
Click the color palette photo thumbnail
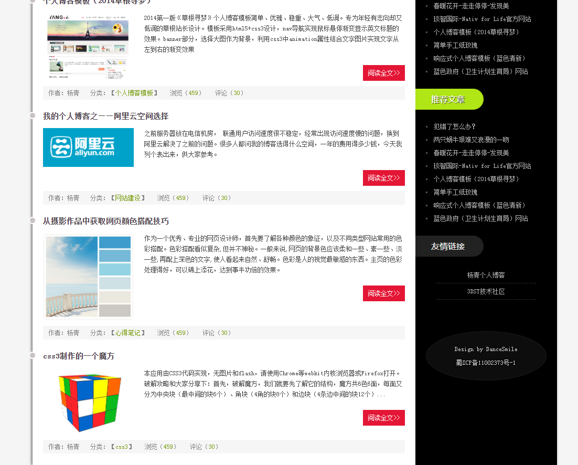point(88,277)
